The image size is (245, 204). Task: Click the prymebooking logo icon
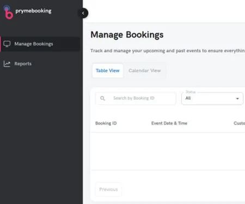(9, 13)
